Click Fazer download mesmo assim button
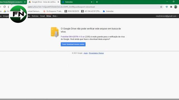The image size is (179, 100). (x=73, y=44)
